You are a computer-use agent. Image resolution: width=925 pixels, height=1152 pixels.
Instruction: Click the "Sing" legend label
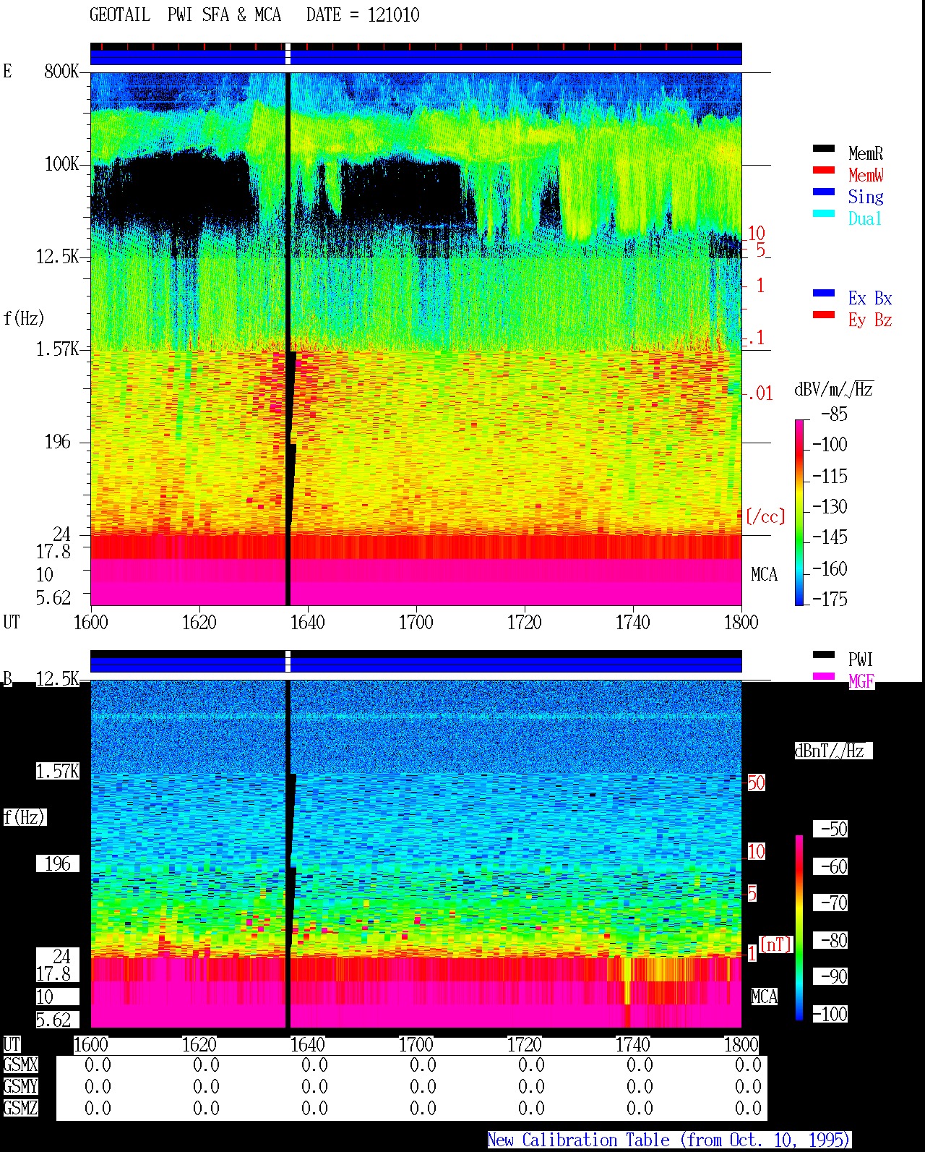(866, 197)
